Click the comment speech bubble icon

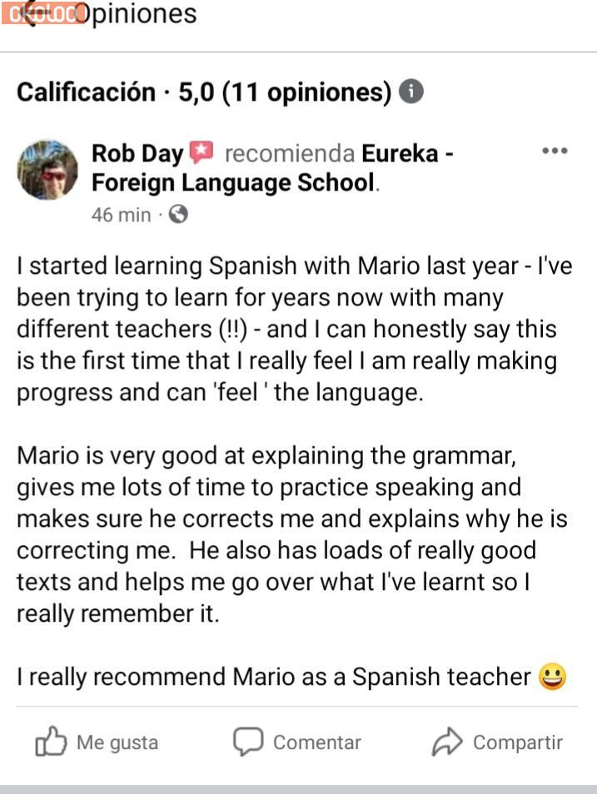click(248, 742)
